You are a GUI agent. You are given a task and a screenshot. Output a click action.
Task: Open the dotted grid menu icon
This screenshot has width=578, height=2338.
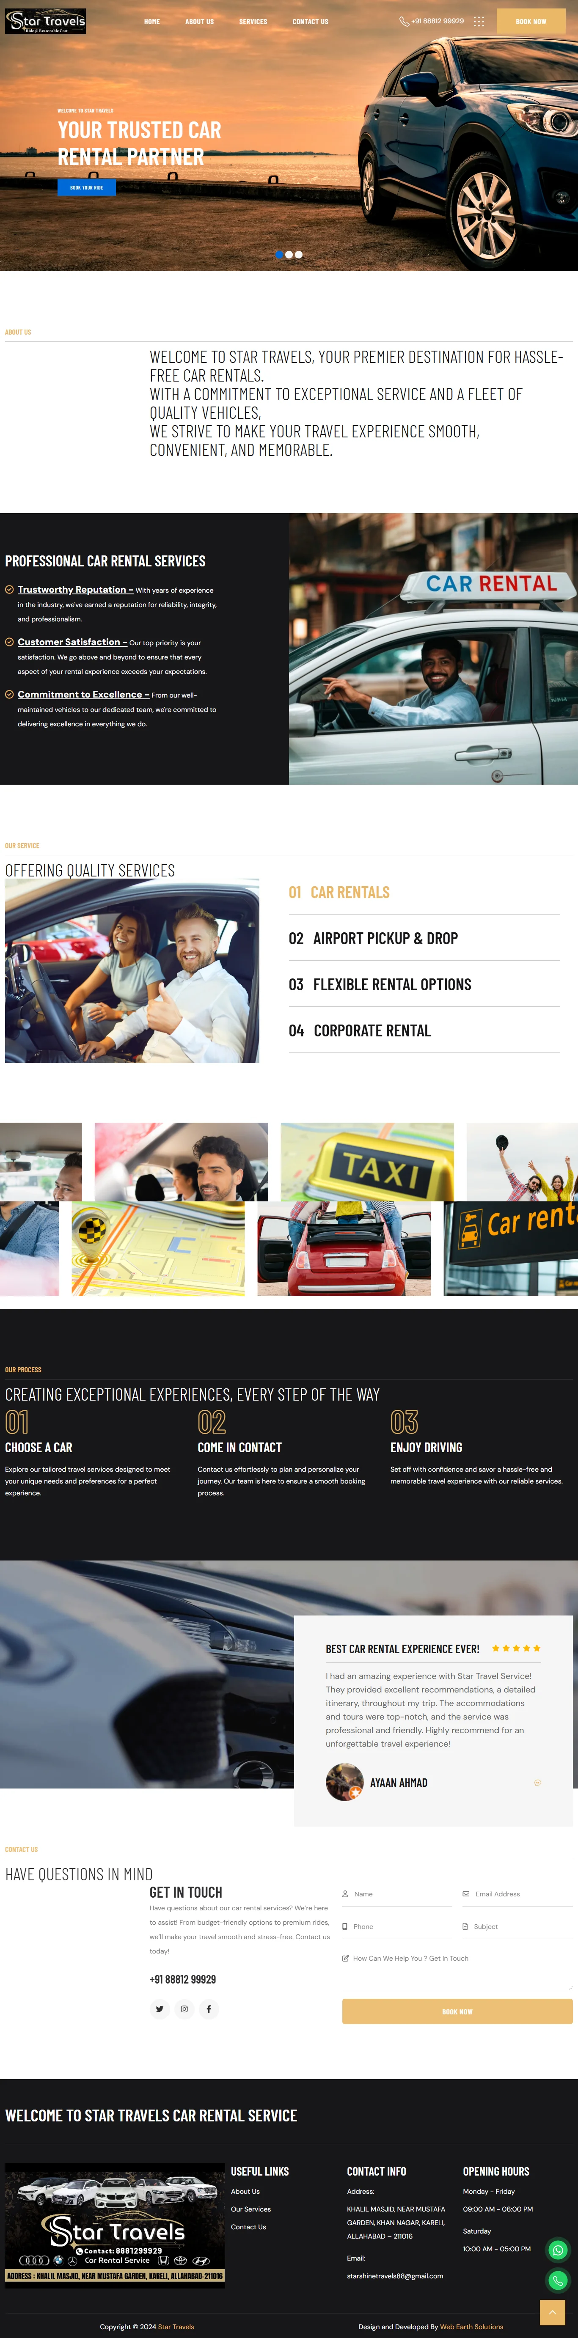click(x=479, y=21)
